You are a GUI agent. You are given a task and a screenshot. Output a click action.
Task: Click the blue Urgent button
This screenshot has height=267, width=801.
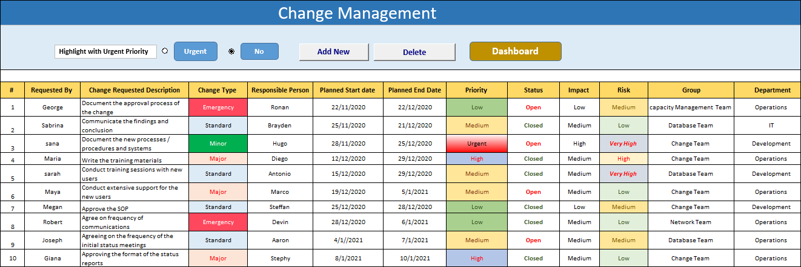click(x=195, y=51)
